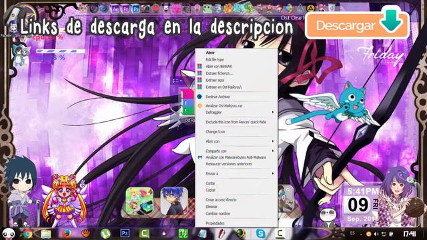Choose 'Eliminar' in context menu

point(236,207)
